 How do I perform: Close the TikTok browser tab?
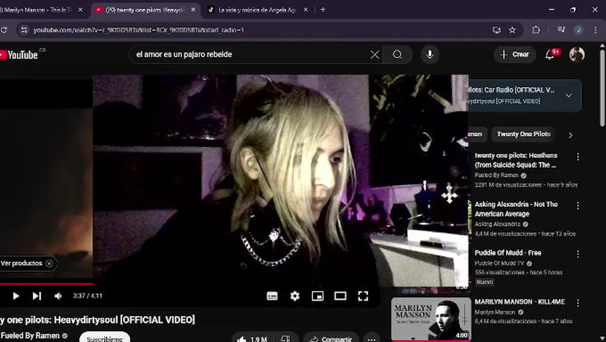coord(305,9)
